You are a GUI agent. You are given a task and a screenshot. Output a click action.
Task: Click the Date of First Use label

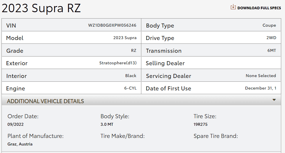168,88
